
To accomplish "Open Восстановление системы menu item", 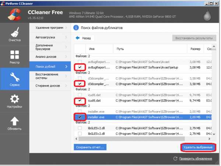I will point(50,76).
